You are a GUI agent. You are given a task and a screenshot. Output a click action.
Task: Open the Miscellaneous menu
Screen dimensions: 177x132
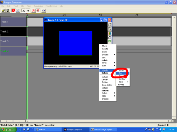pyautogui.click(x=51, y=6)
